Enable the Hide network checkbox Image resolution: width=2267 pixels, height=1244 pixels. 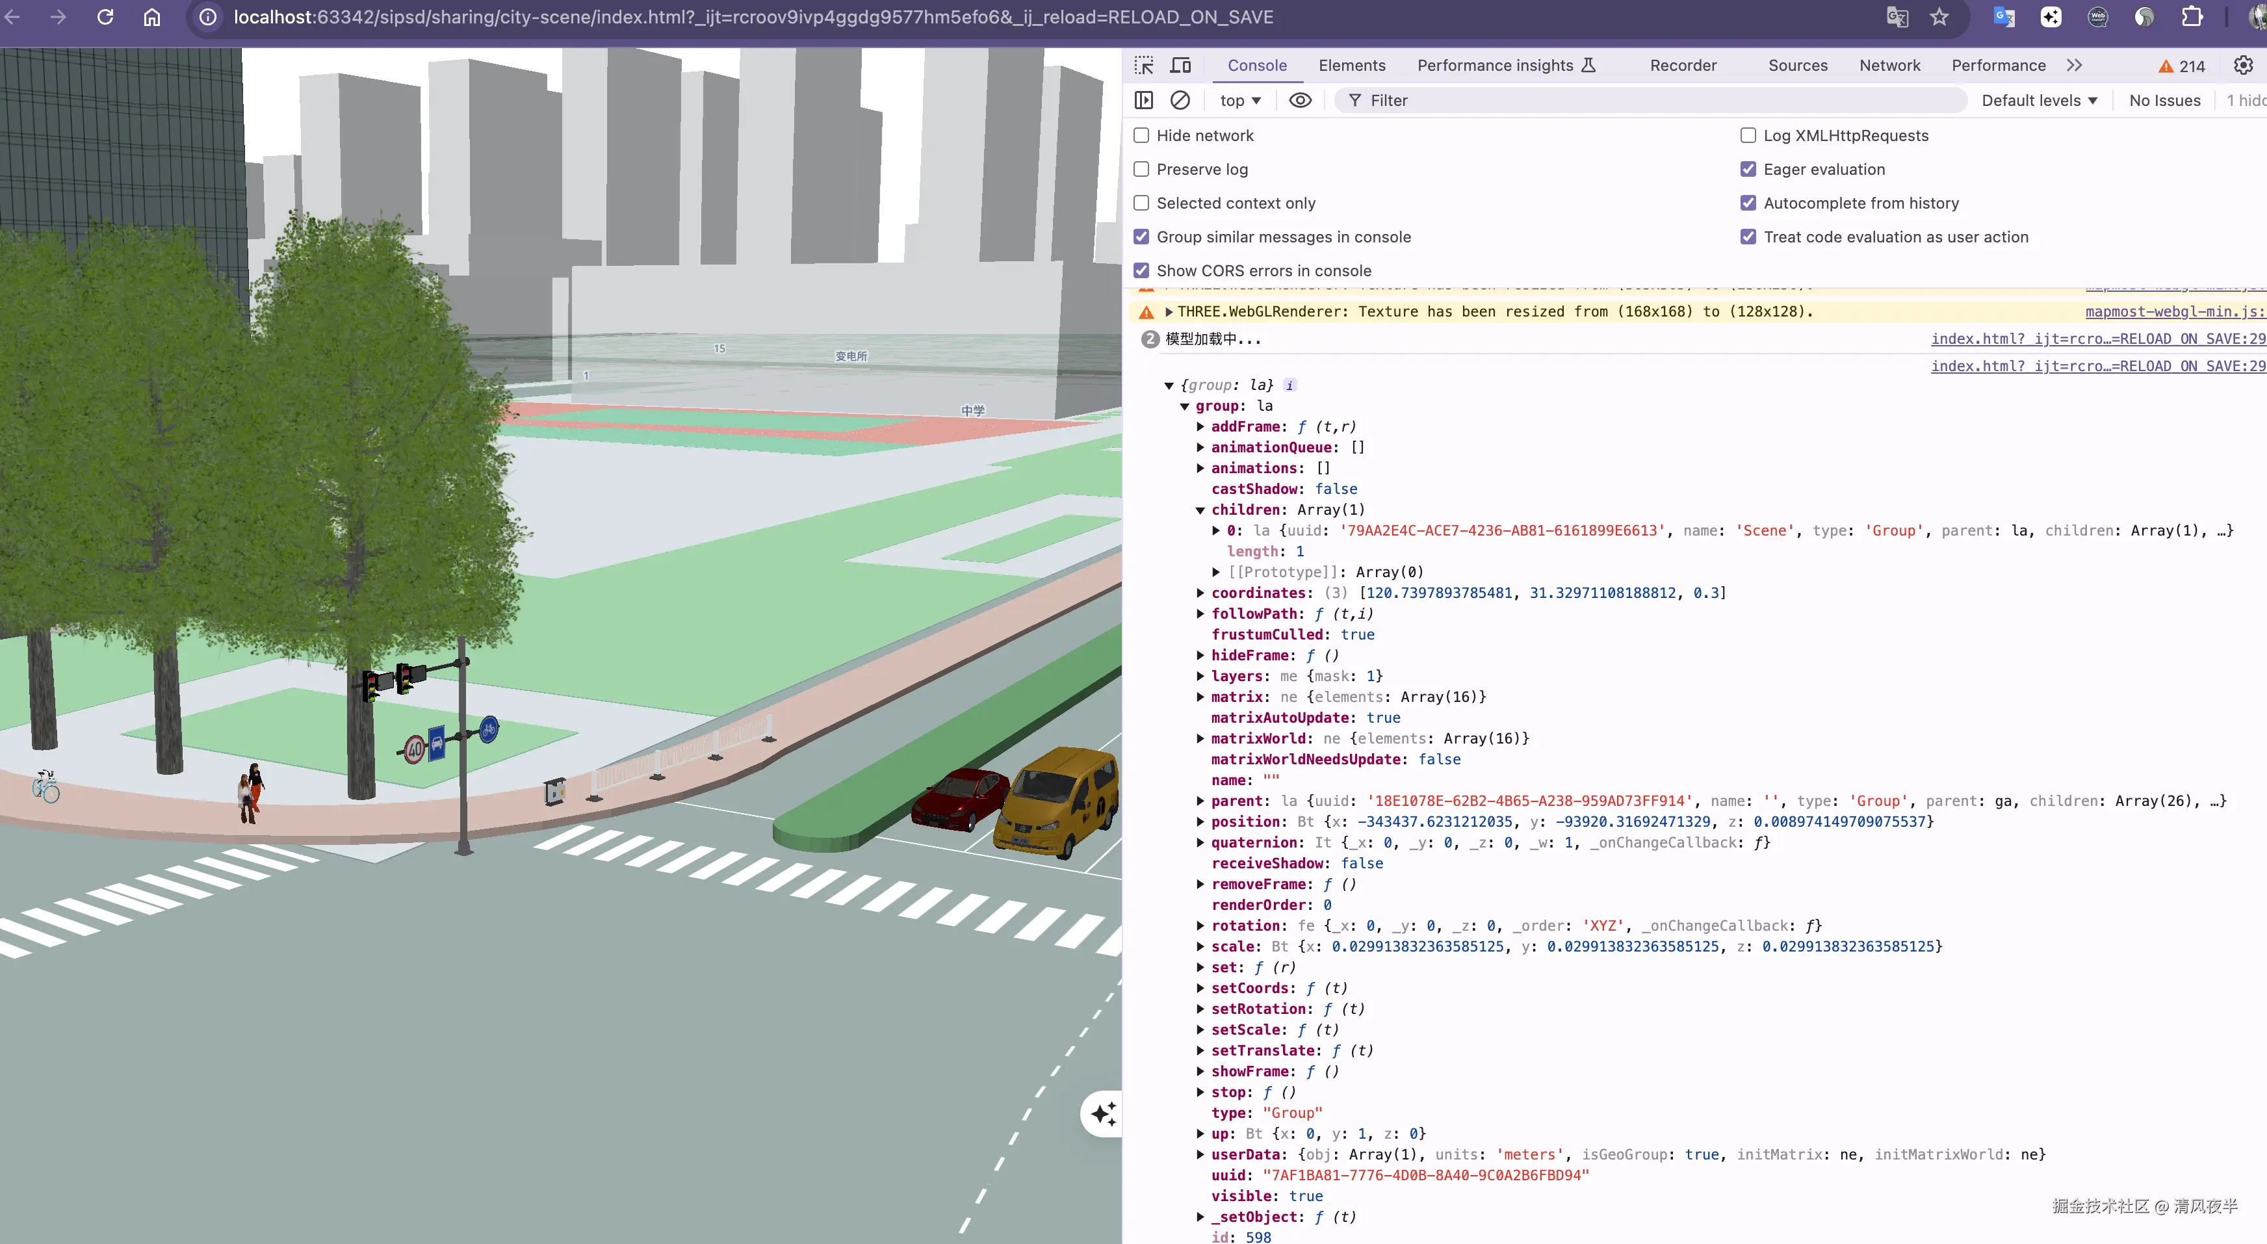[x=1141, y=135]
